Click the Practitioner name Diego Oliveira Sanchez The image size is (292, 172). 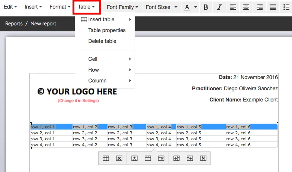(x=251, y=88)
